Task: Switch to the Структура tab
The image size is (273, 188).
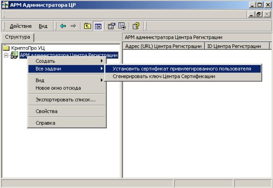Action: click(18, 37)
